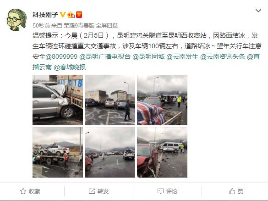Like the post with thumbs-up 赞
Viewport: 268px width, 201px height.
click(x=236, y=191)
